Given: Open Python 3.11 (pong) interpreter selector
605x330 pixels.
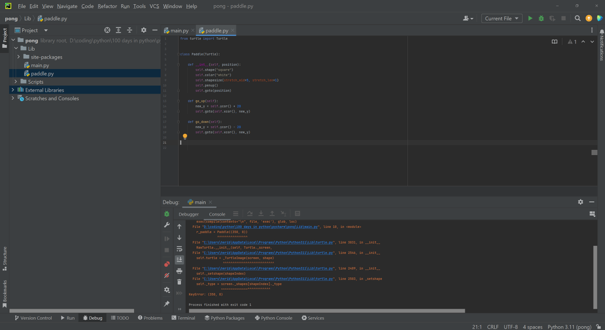Looking at the screenshot, I should pos(569,326).
